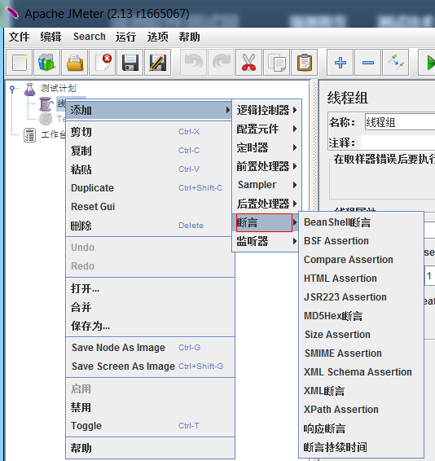Expand the 定时器 submenu
Screen dimensions: 435x461
266,147
